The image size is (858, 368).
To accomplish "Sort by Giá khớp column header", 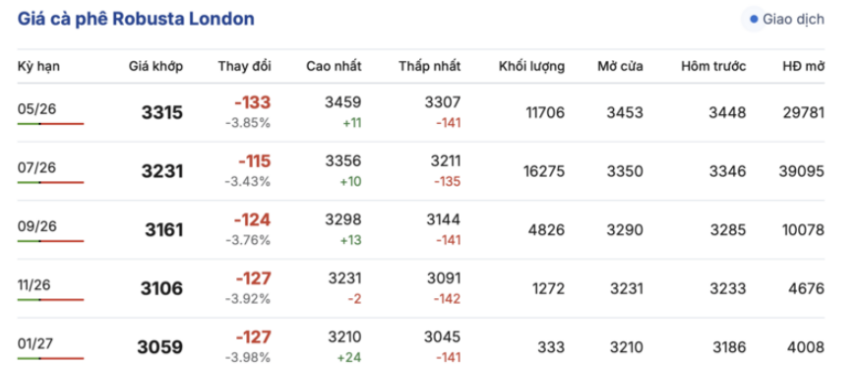I will click(155, 67).
